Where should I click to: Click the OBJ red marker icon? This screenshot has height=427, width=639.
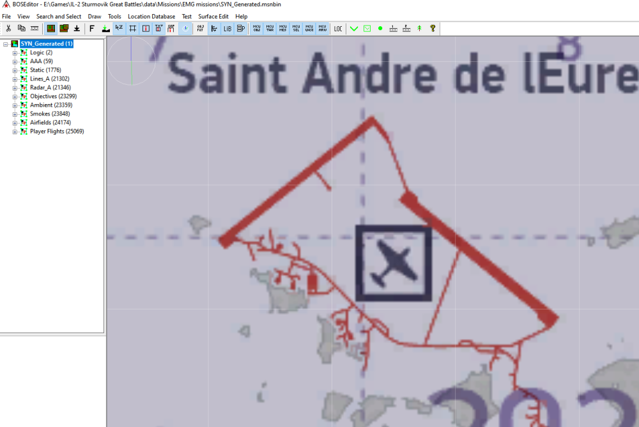[x=171, y=29]
